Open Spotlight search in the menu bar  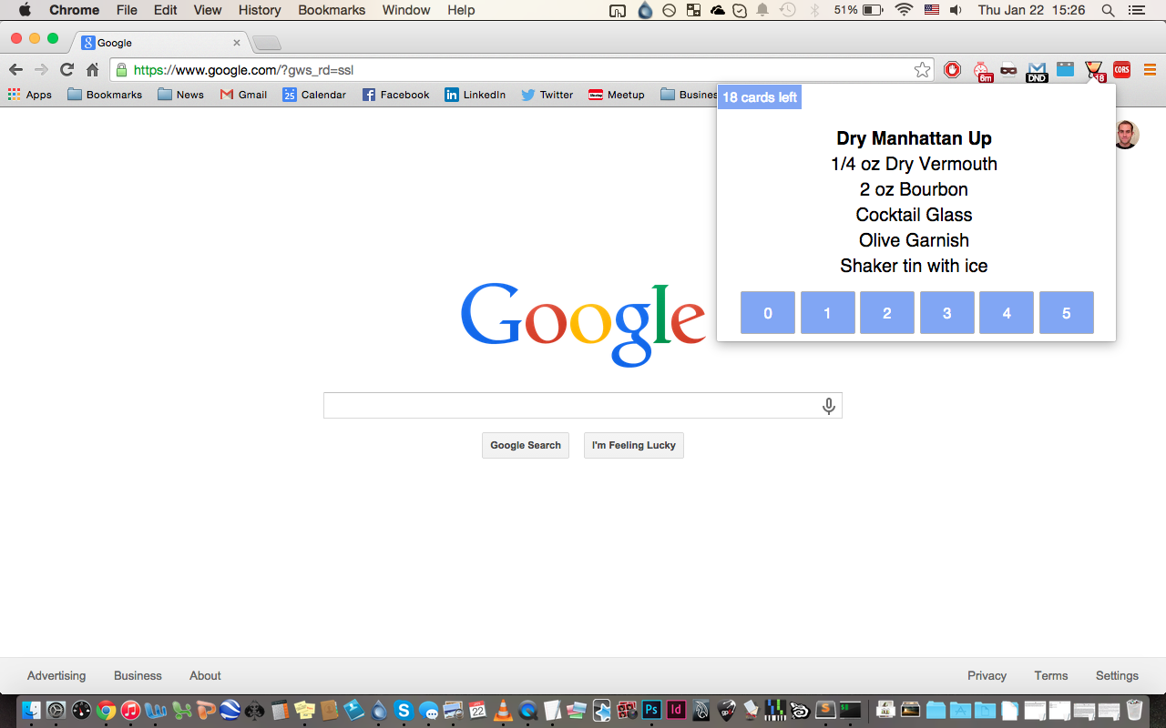click(1108, 10)
